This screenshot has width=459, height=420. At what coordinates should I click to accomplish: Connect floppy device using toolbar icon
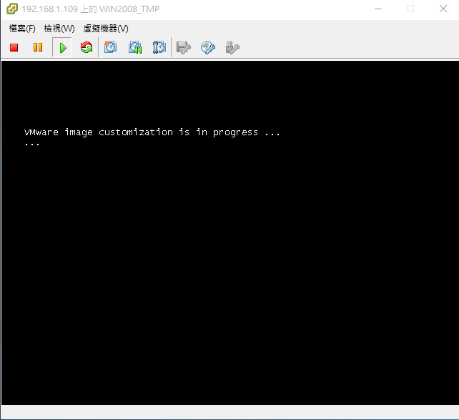184,48
